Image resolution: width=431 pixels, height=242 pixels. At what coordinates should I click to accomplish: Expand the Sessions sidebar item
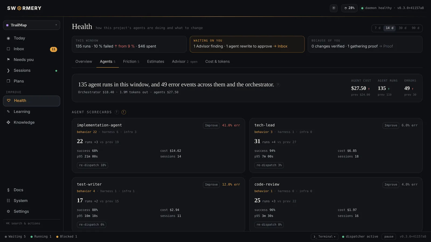[32, 70]
